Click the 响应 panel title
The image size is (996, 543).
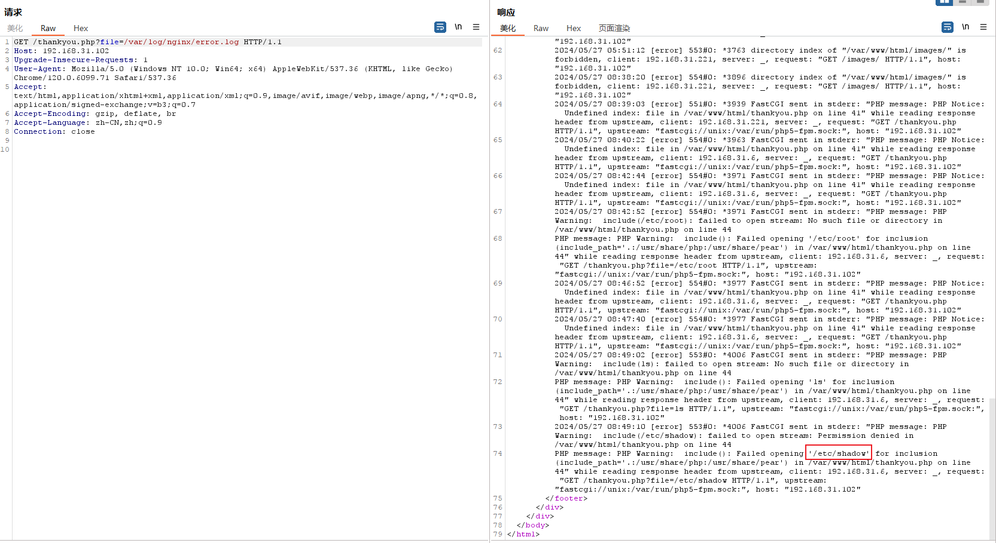(506, 12)
